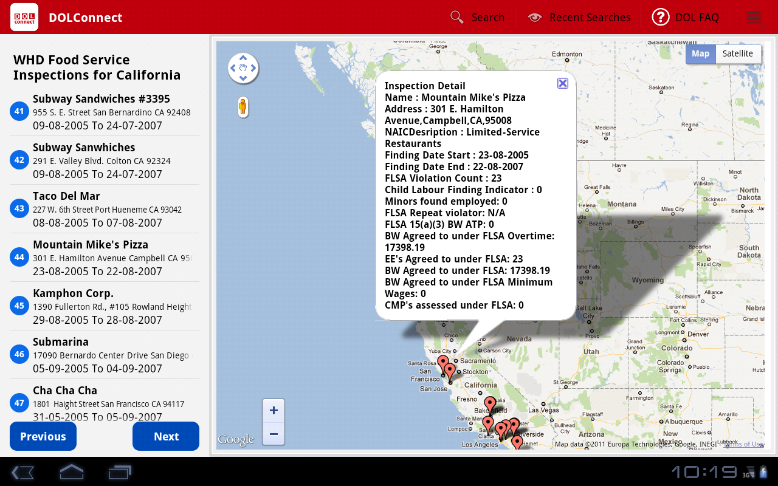Click date range 29-08-2005 To 28-08-2007

[x=97, y=320]
